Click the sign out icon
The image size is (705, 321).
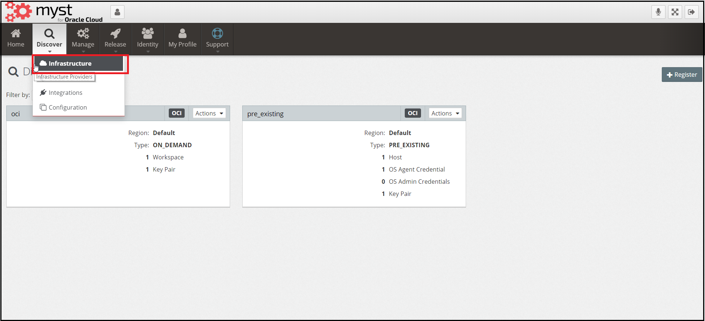click(691, 12)
